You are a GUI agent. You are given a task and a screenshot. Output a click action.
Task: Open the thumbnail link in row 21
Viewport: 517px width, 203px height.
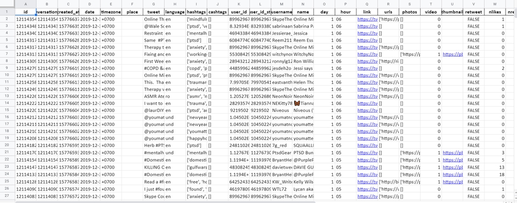tap(453, 152)
